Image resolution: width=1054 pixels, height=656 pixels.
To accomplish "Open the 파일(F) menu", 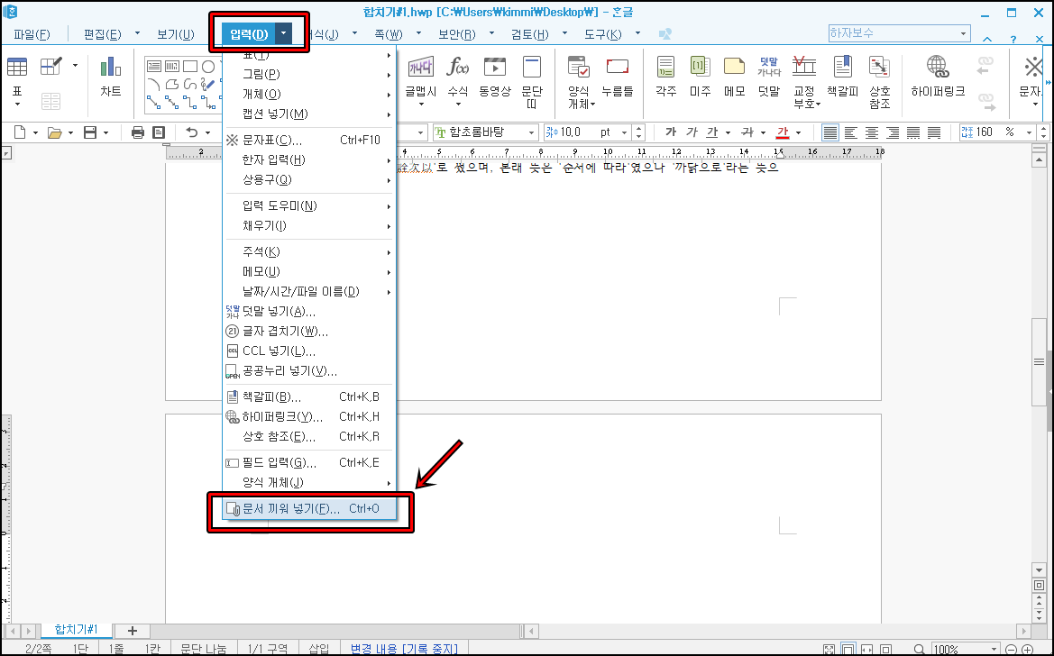I will (32, 34).
